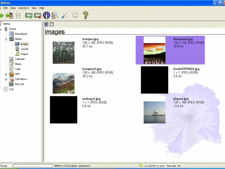Collapse the Media tree node
Screen dimensions: 225x169
tap(6, 39)
